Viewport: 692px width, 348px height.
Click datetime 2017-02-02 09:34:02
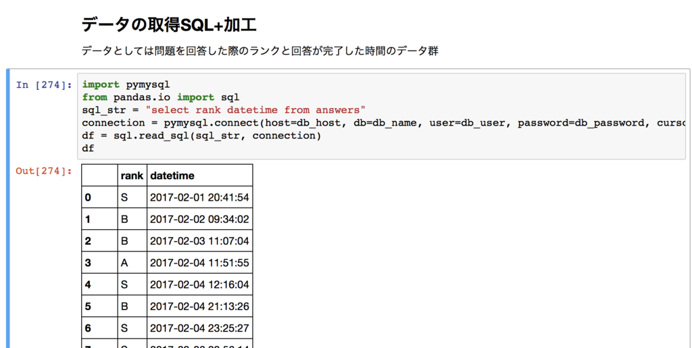(x=199, y=219)
